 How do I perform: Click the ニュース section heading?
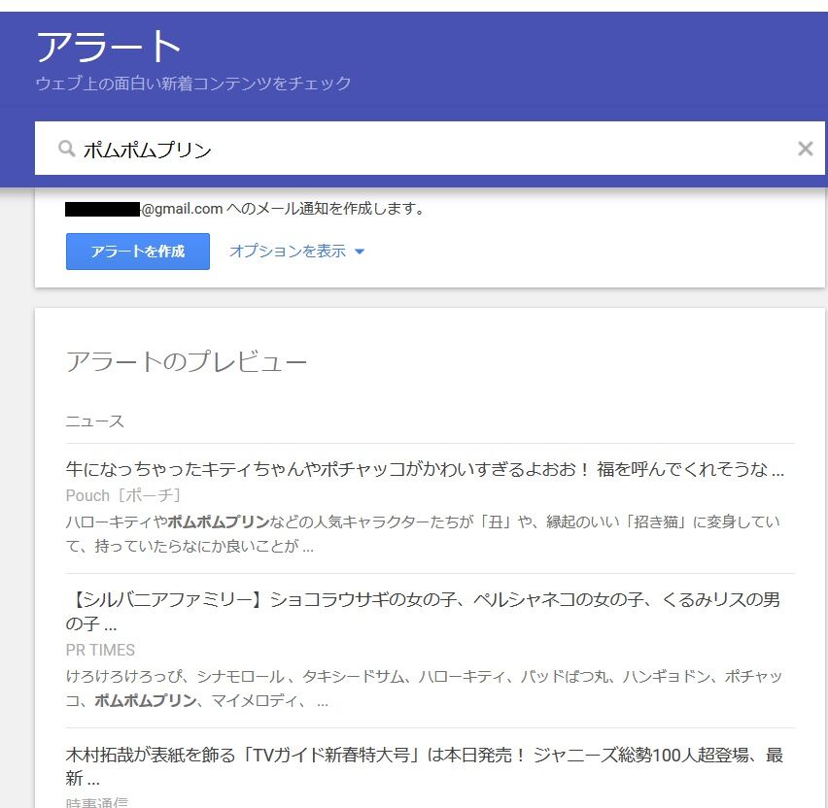click(x=94, y=421)
